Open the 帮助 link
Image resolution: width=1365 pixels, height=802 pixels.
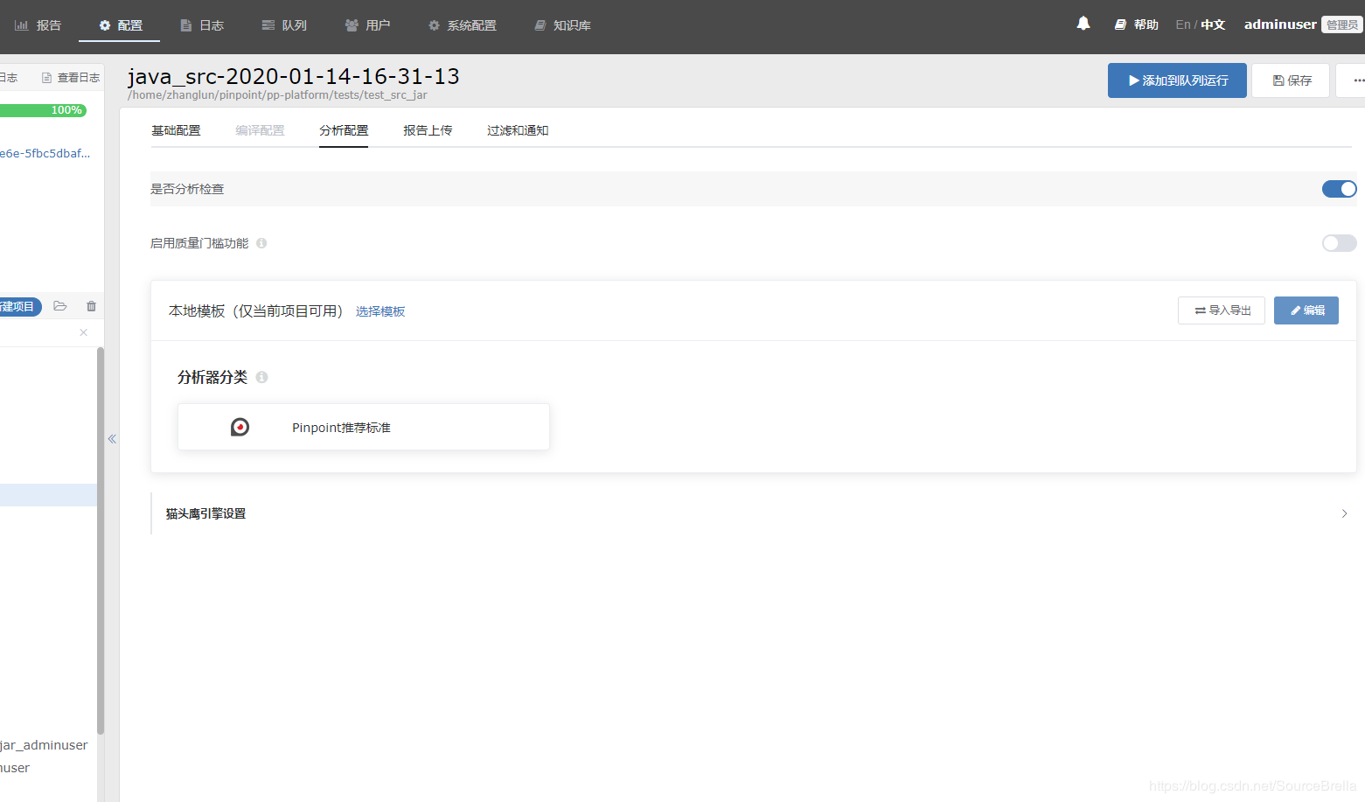(x=1137, y=24)
